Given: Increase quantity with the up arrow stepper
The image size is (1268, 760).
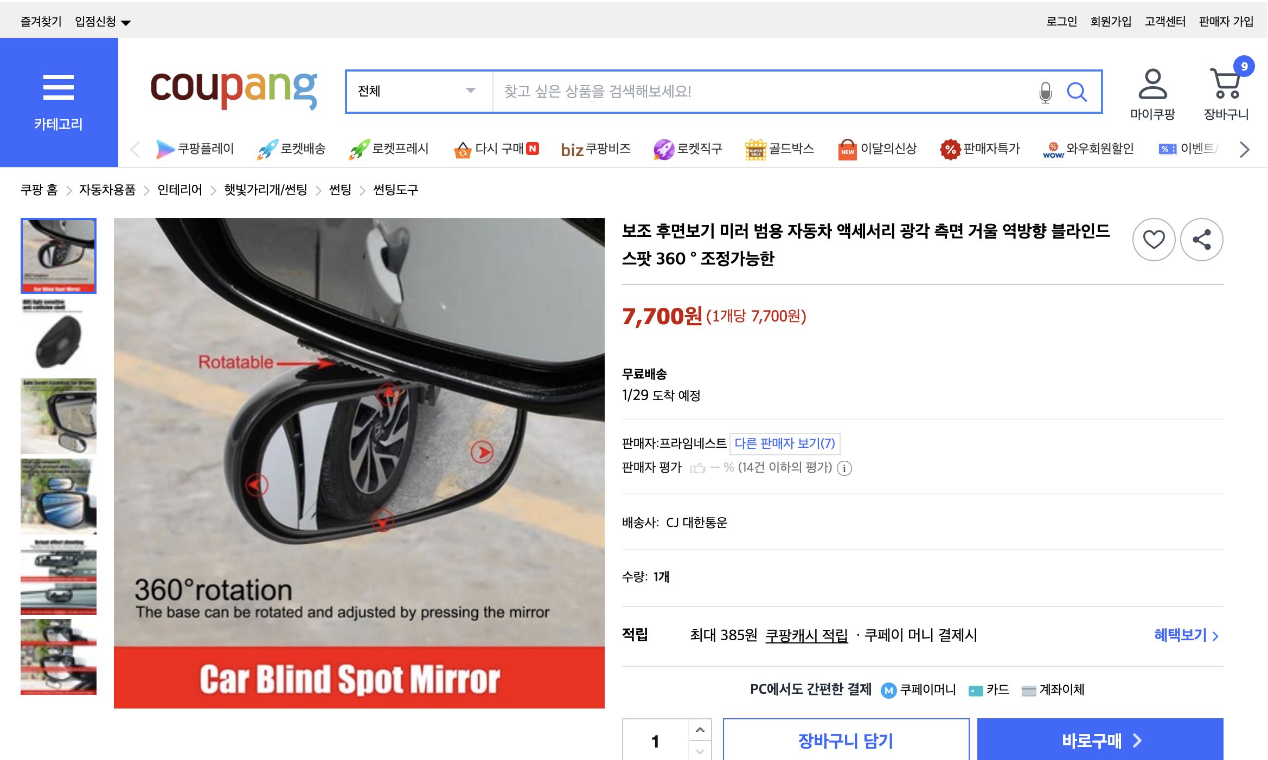Looking at the screenshot, I should 700,729.
